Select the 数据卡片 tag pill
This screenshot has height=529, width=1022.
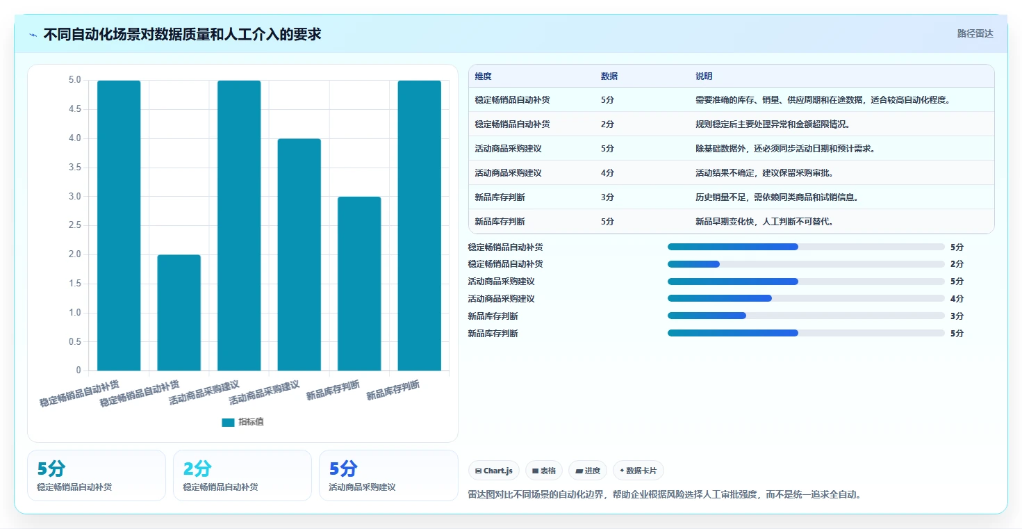coord(638,471)
